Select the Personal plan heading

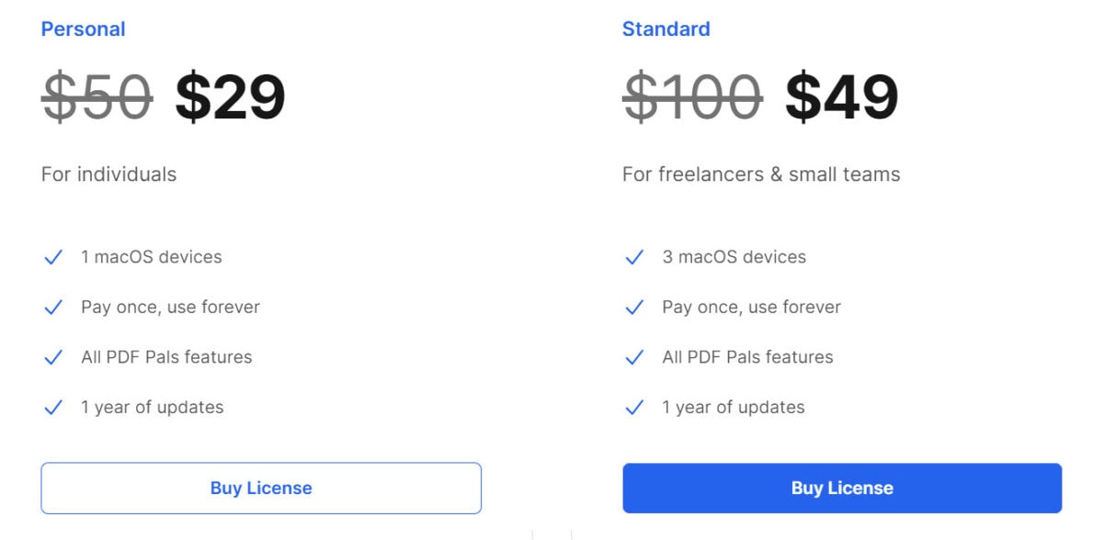click(x=84, y=28)
